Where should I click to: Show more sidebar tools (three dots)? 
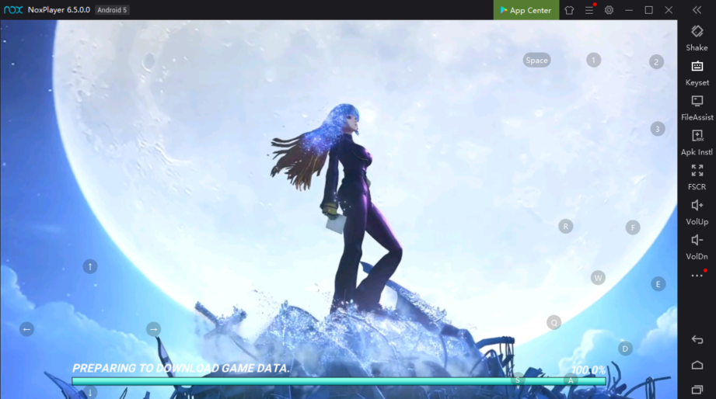pos(697,276)
